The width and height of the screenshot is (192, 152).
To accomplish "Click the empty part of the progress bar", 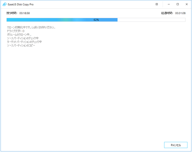I will pyautogui.click(x=151, y=20).
